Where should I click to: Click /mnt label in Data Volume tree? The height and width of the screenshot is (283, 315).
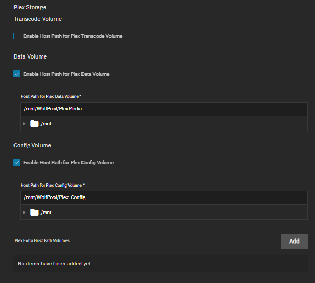pyautogui.click(x=46, y=124)
